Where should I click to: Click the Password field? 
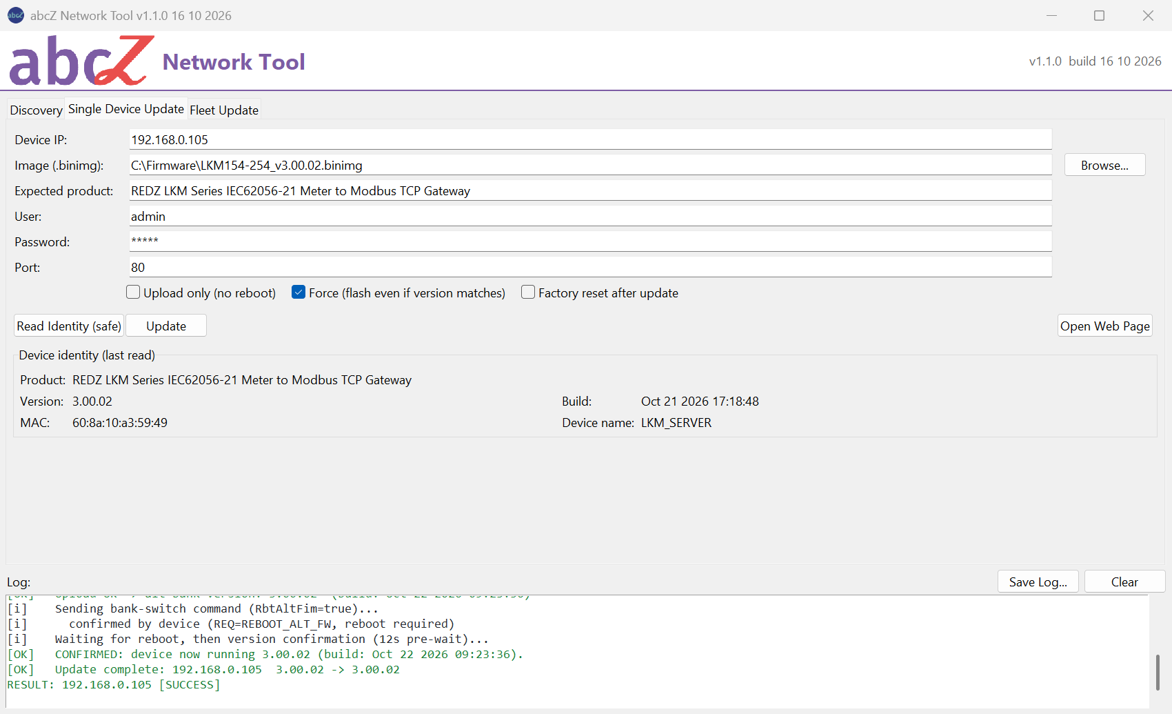coord(590,241)
